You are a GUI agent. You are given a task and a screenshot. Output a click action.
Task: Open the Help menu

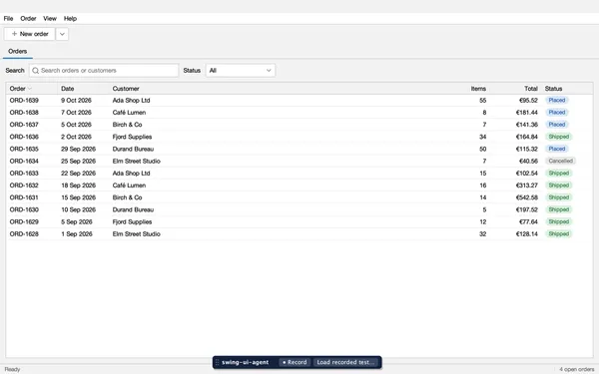click(70, 18)
